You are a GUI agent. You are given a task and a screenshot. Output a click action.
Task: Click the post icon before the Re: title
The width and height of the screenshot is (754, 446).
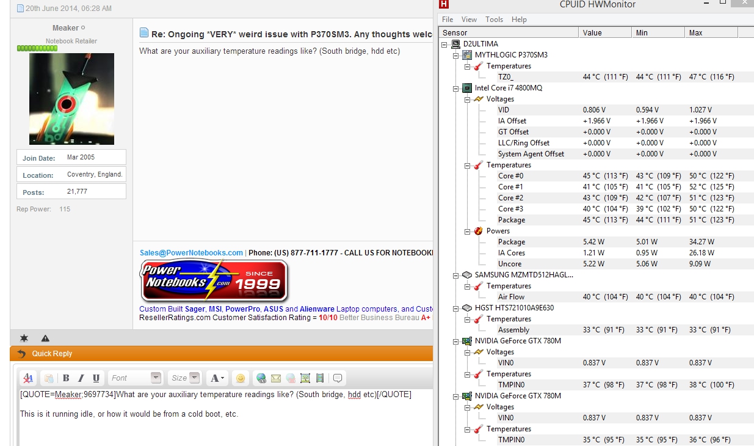(x=144, y=32)
